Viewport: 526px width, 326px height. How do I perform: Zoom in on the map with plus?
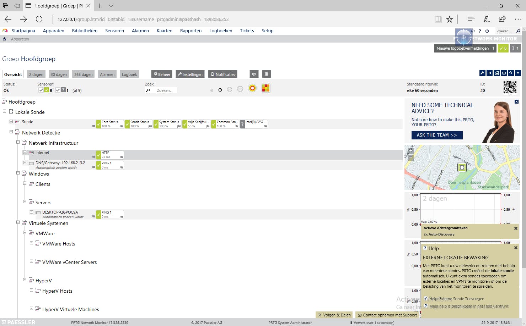411,150
